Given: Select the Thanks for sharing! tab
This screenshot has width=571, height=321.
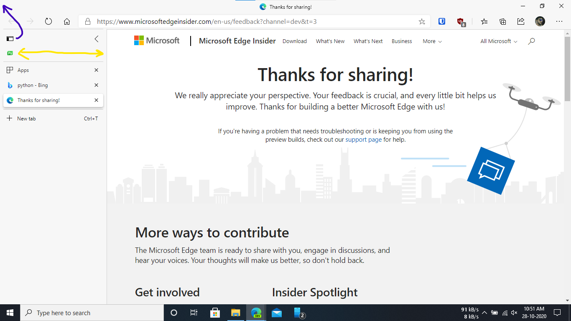Looking at the screenshot, I should coord(53,100).
